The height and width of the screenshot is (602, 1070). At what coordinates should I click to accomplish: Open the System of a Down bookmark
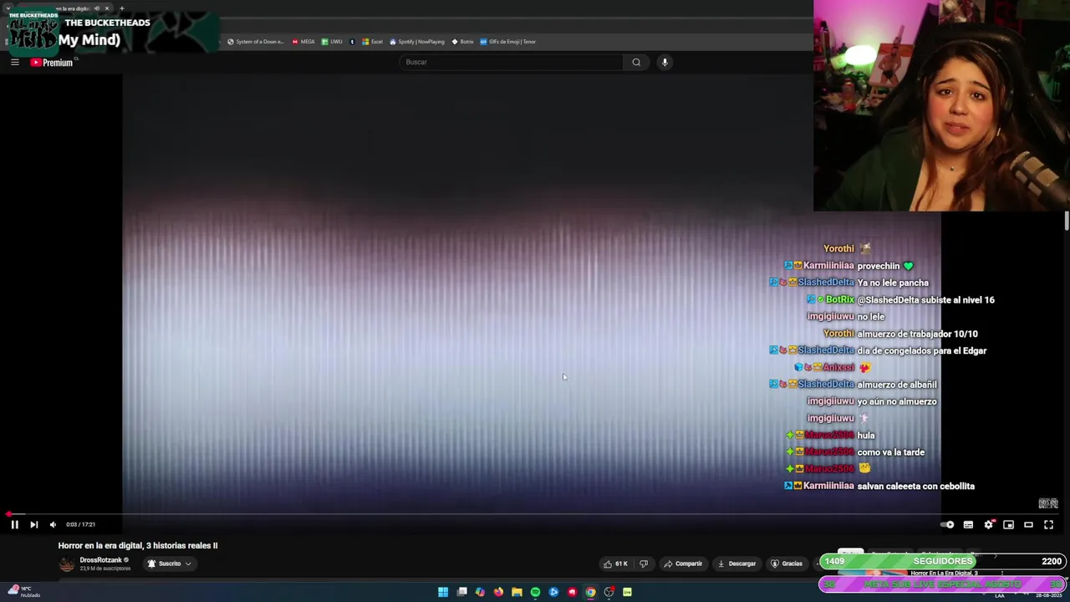point(256,42)
